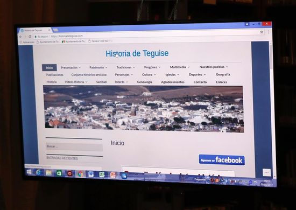Launch Word from the taskbar
296x210 pixels.
91,174
